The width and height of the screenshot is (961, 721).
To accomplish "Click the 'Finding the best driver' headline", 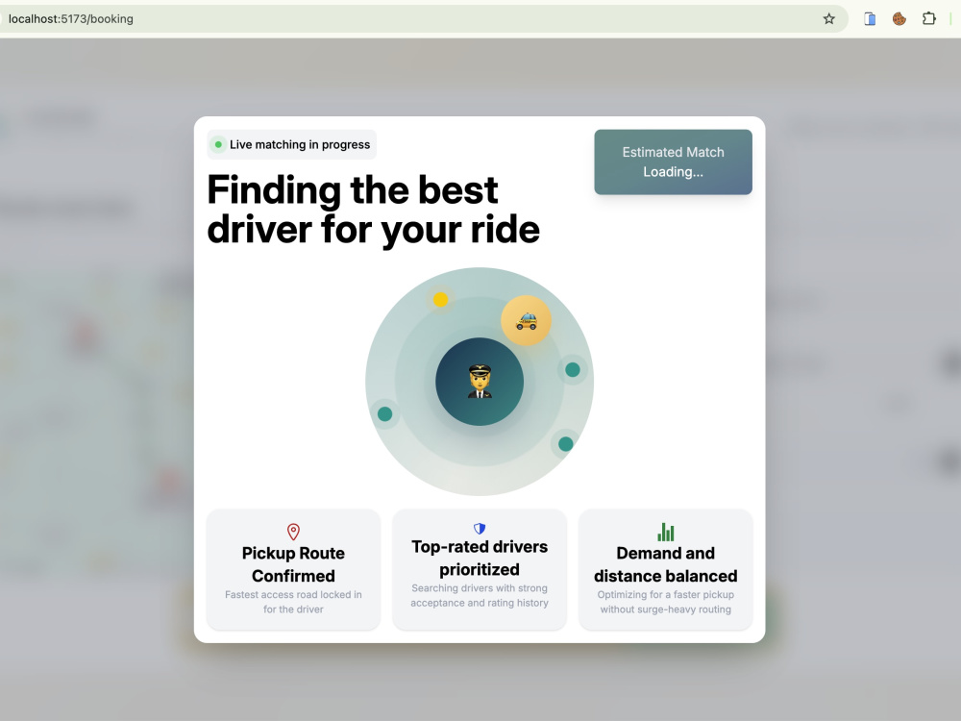I will tap(373, 210).
